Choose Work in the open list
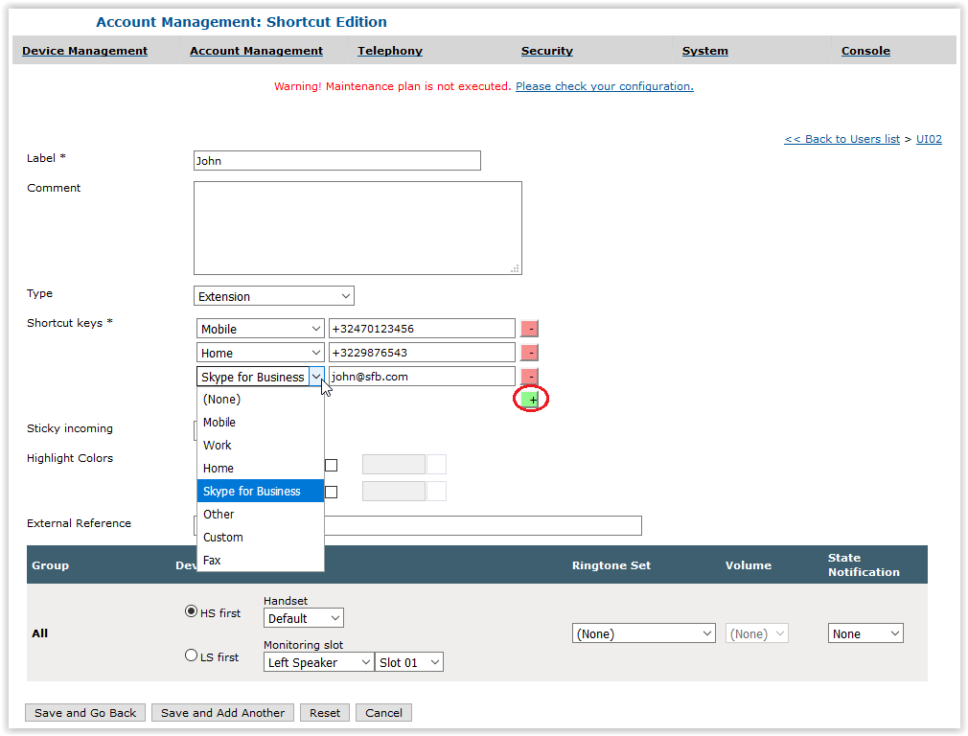This screenshot has height=736, width=968. [x=261, y=446]
